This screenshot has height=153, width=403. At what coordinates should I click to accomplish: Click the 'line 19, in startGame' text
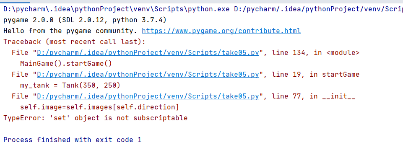point(316,75)
